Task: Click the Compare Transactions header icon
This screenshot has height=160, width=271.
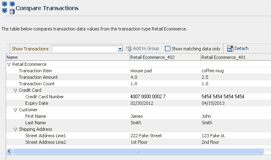Action: coord(8,8)
